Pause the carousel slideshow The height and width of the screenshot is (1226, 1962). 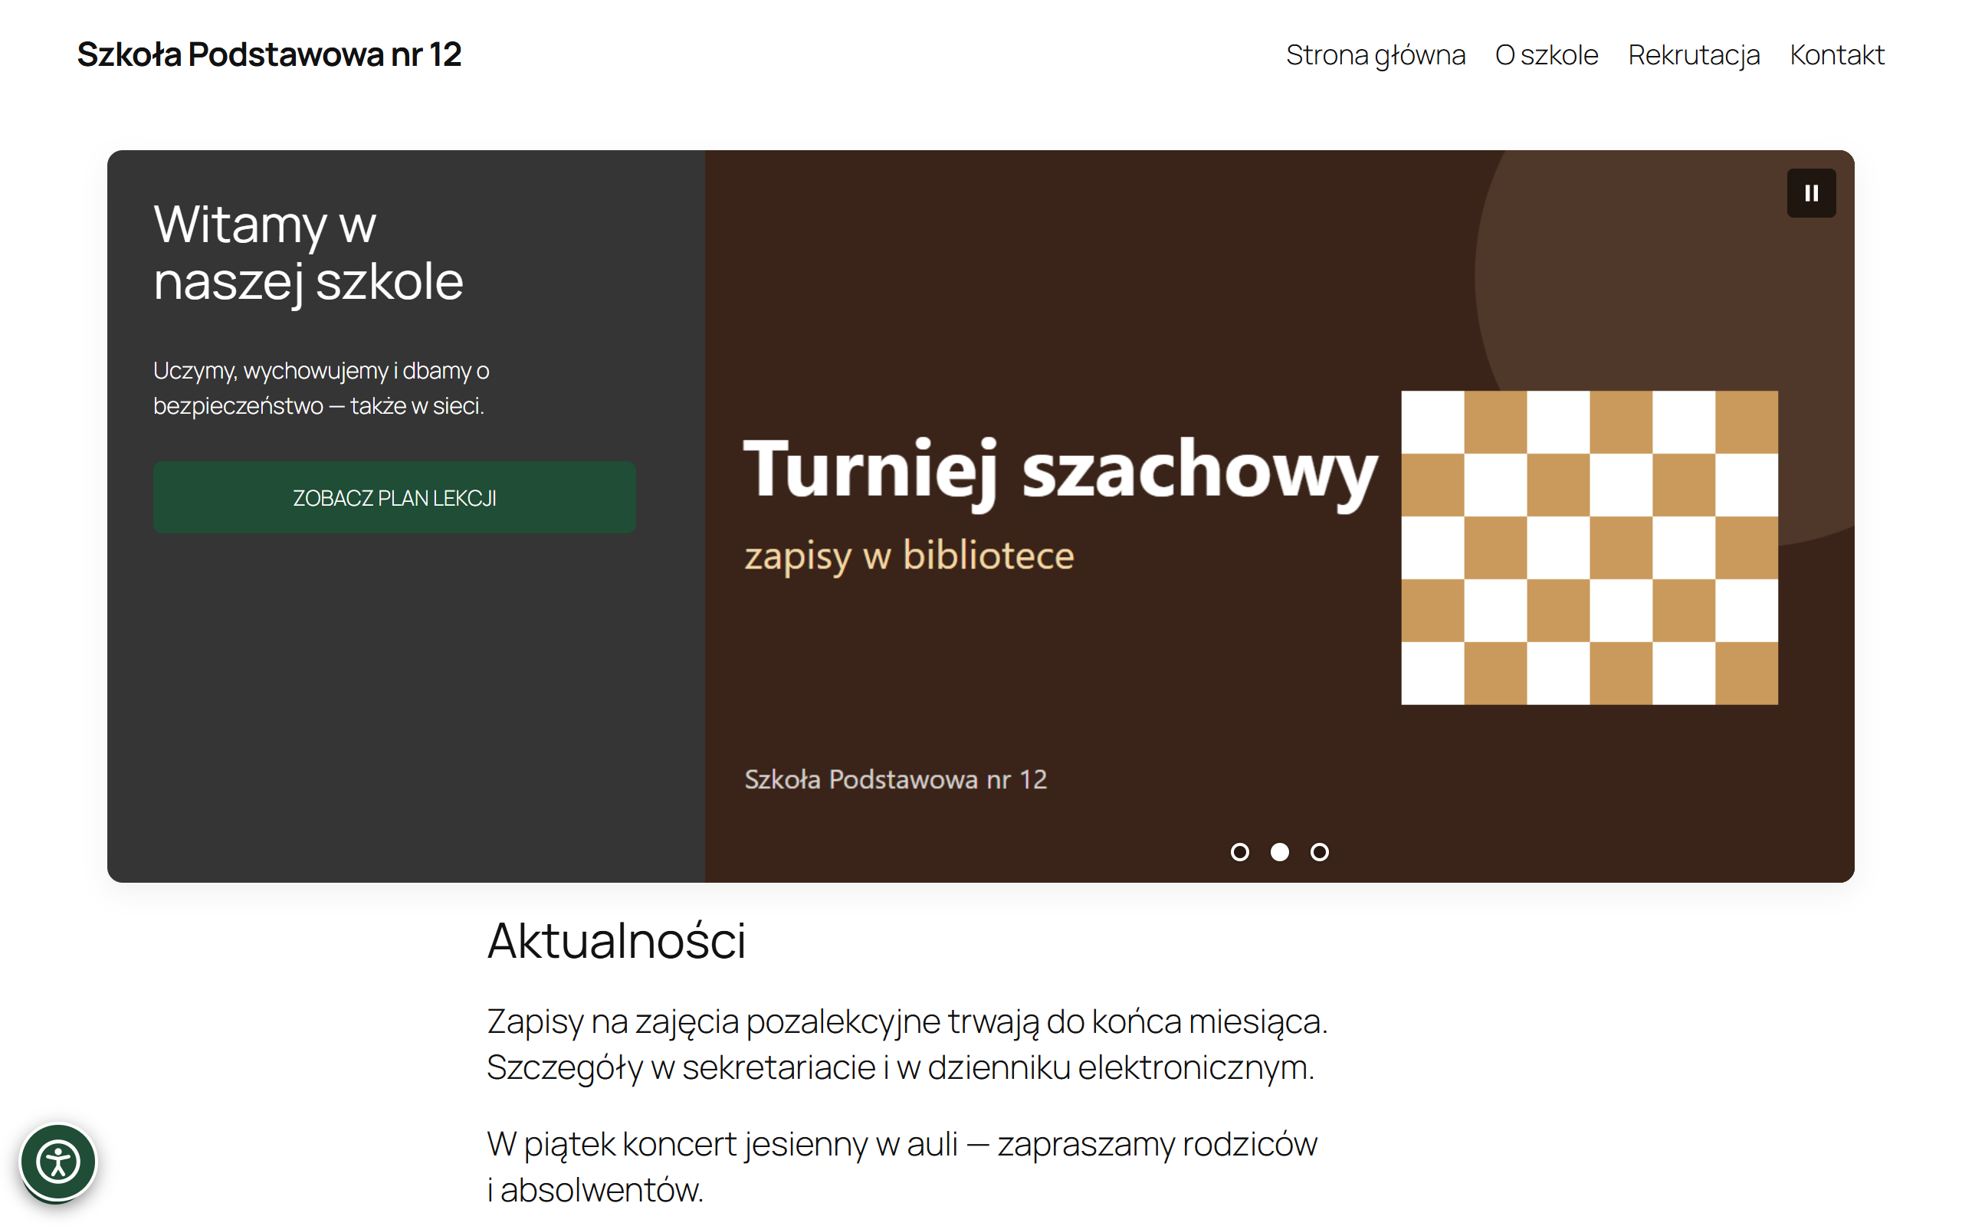pos(1810,193)
